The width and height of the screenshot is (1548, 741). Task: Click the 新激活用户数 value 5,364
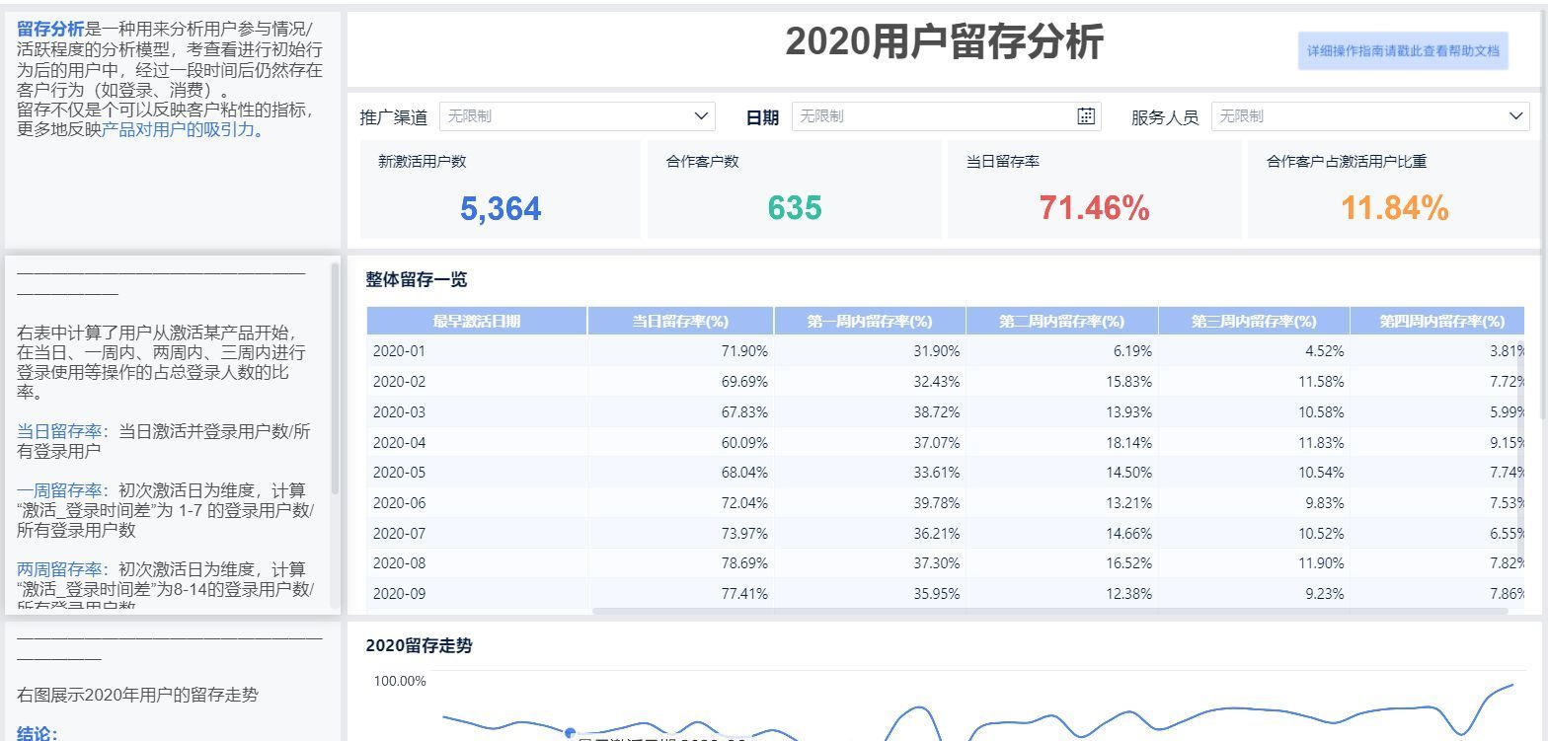[x=501, y=208]
